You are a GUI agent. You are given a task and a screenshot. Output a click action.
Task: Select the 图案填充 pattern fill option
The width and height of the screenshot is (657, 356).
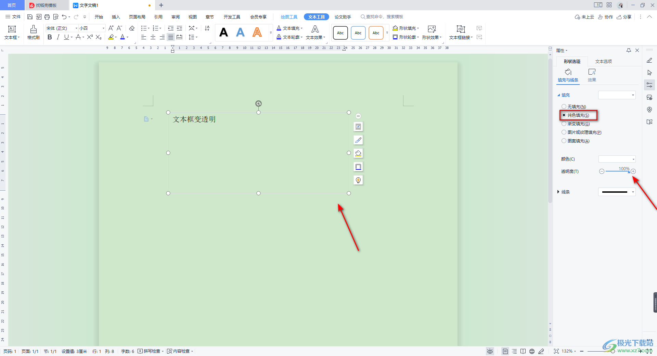coord(564,141)
